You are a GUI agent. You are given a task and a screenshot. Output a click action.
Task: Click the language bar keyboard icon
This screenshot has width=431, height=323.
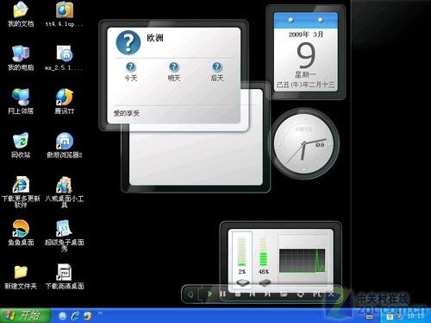pos(370,317)
